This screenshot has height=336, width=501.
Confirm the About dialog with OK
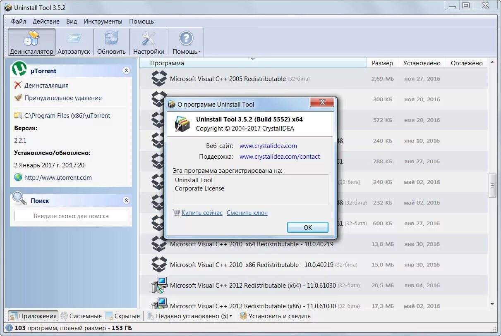pyautogui.click(x=307, y=227)
